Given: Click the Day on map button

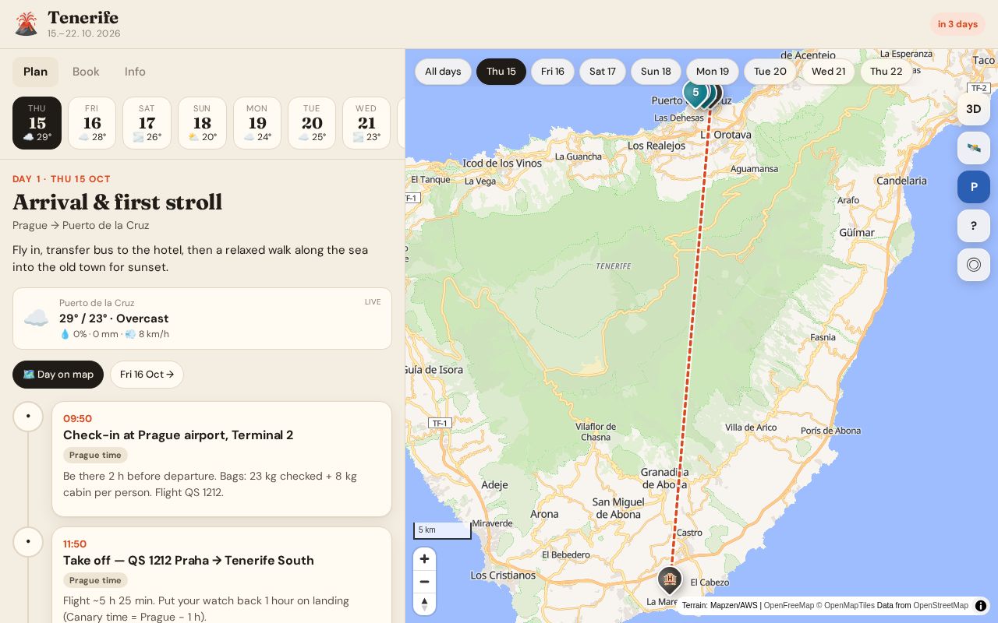Looking at the screenshot, I should (58, 375).
